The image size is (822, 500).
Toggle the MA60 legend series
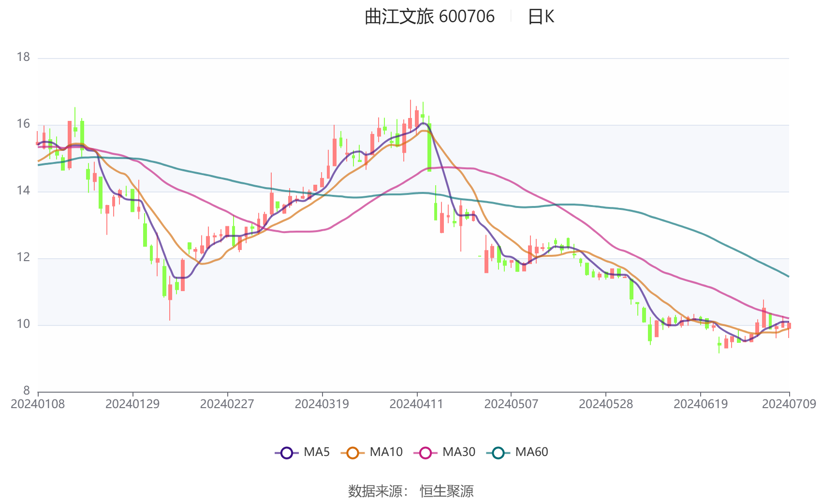(x=517, y=452)
